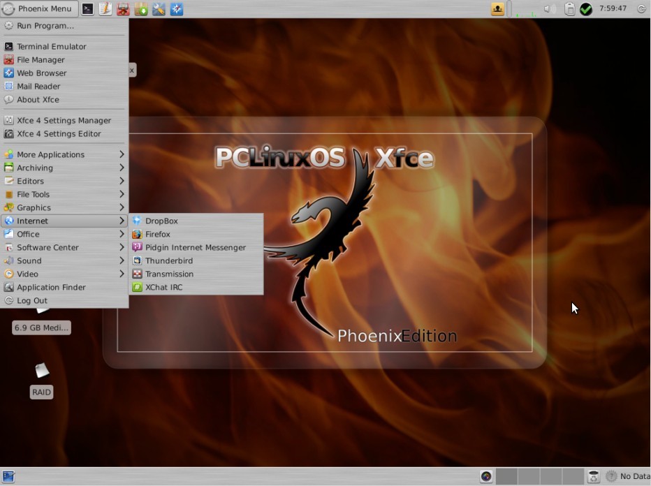Click the Graphics category icon
Image resolution: width=651 pixels, height=486 pixels.
[8, 207]
